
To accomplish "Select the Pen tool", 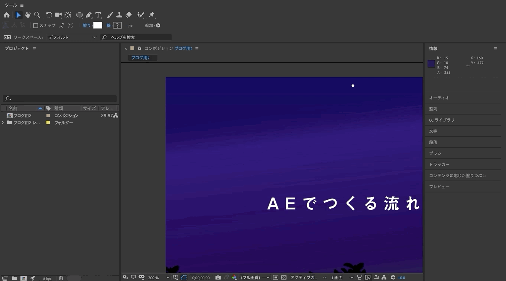I will pos(88,15).
